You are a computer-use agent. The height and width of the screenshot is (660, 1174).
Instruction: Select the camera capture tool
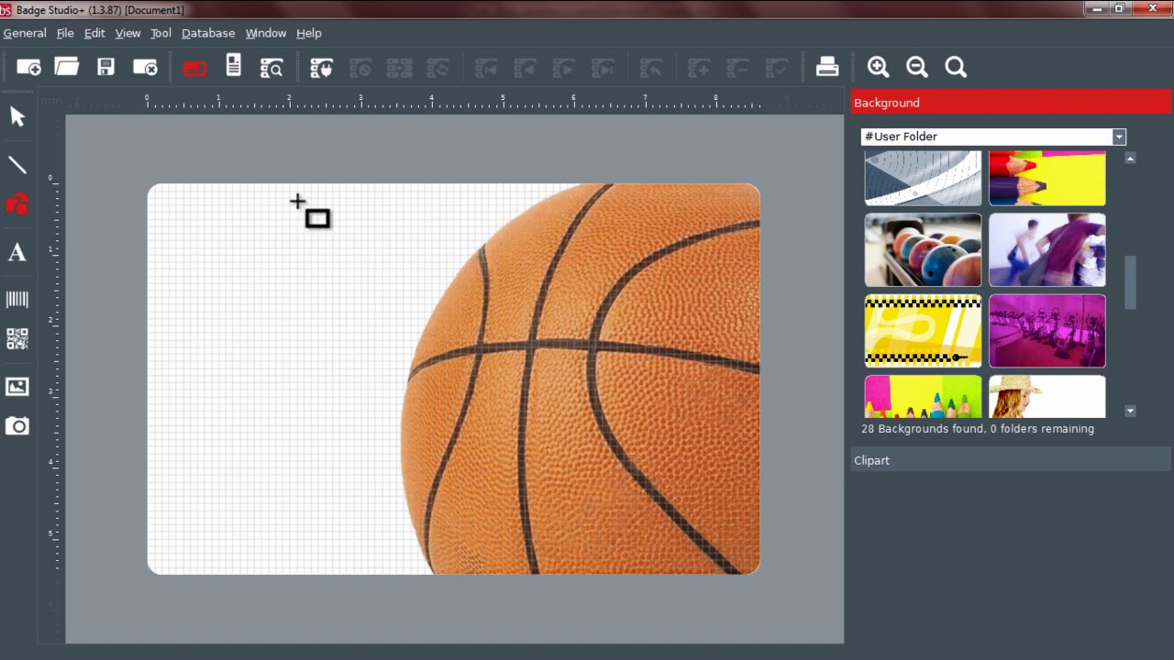point(17,426)
